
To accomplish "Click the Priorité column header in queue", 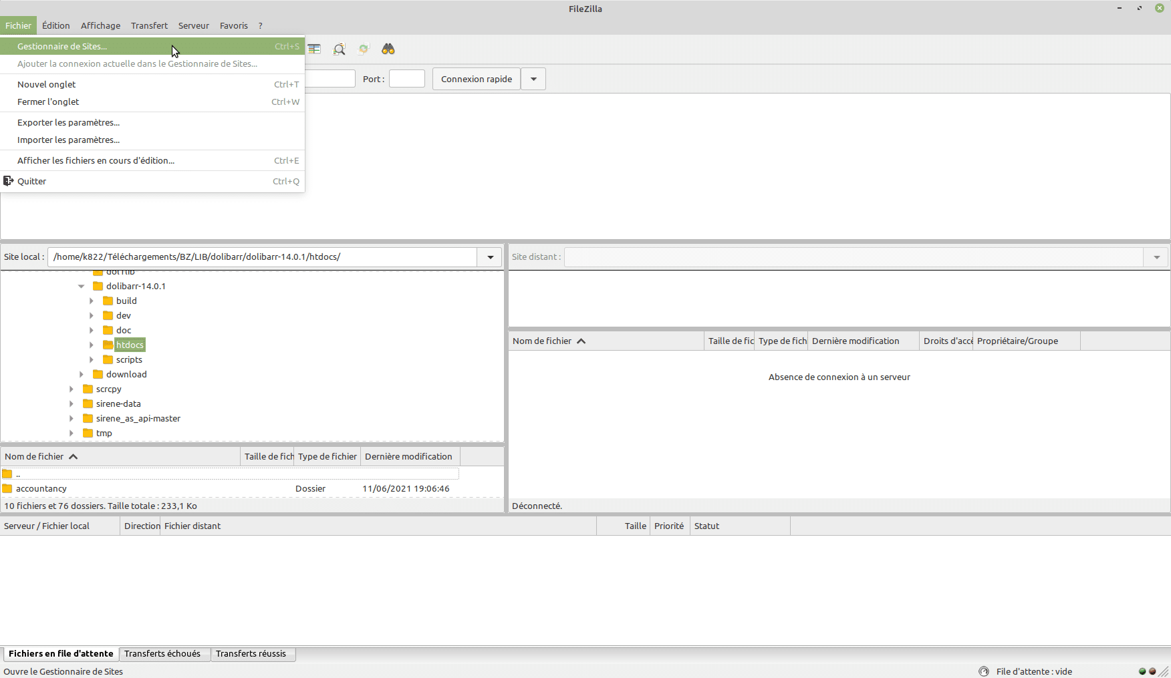I will click(670, 526).
